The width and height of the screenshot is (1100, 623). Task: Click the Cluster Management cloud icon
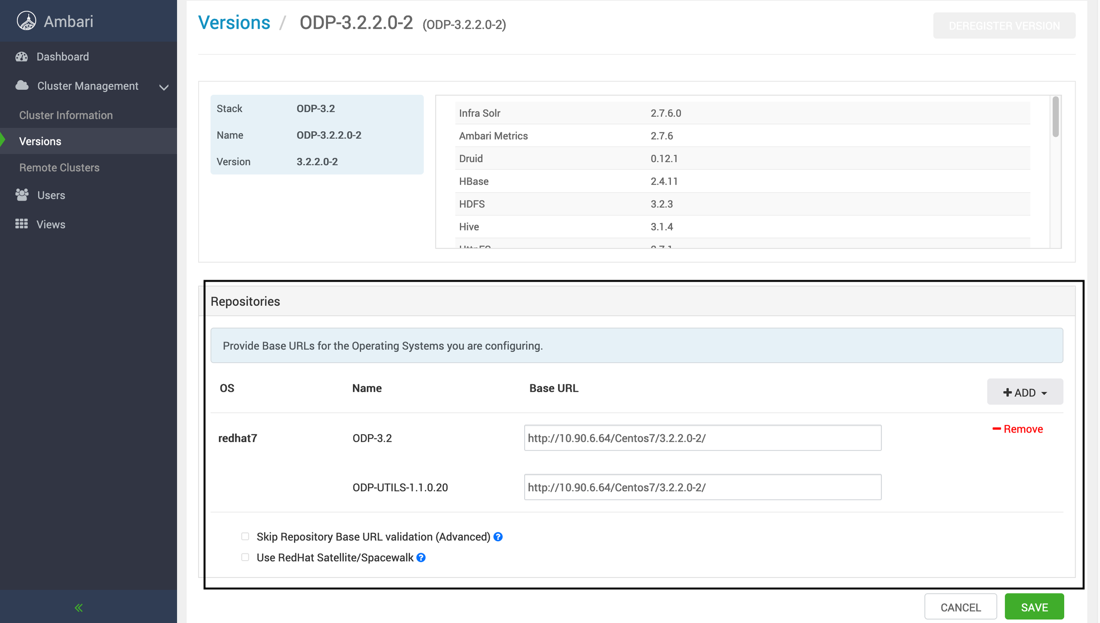point(22,85)
